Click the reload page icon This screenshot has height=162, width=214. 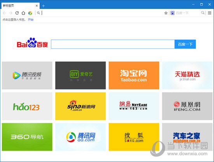17,13
